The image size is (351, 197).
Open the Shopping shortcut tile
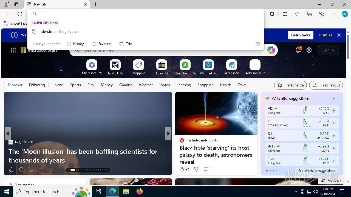pyautogui.click(x=138, y=67)
